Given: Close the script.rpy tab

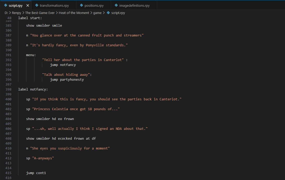Looking at the screenshot, I should (28, 5).
